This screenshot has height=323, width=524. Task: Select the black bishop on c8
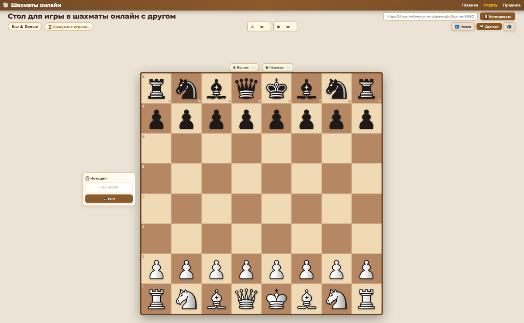pyautogui.click(x=217, y=89)
